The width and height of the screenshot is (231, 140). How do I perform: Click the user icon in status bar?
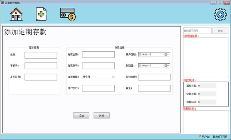pos(200,137)
